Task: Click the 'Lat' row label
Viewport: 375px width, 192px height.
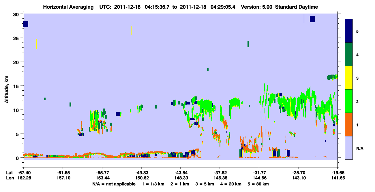Action: (9, 173)
